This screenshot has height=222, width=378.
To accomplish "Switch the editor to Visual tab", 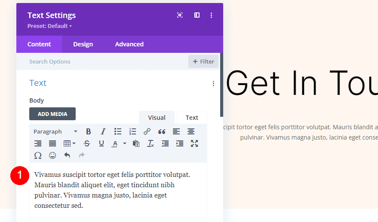I will click(x=157, y=118).
